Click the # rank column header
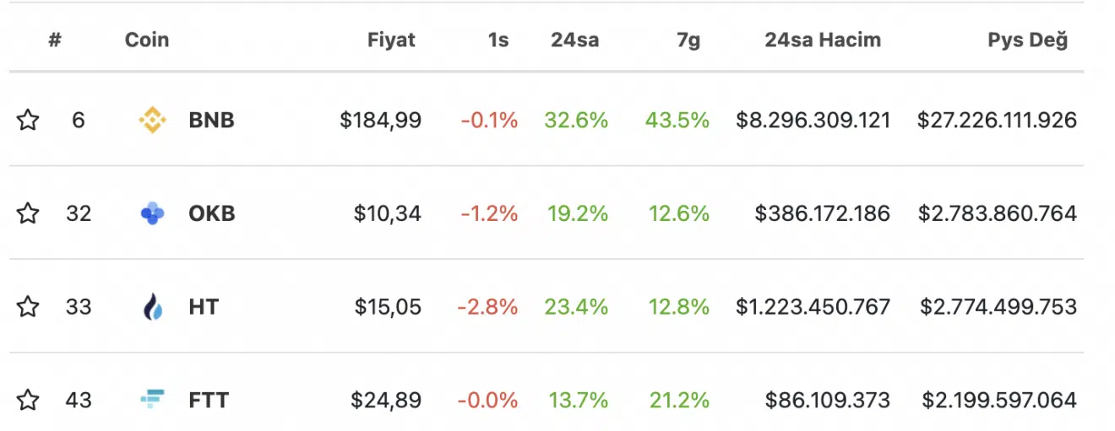Image resolution: width=1115 pixels, height=431 pixels. (x=55, y=40)
